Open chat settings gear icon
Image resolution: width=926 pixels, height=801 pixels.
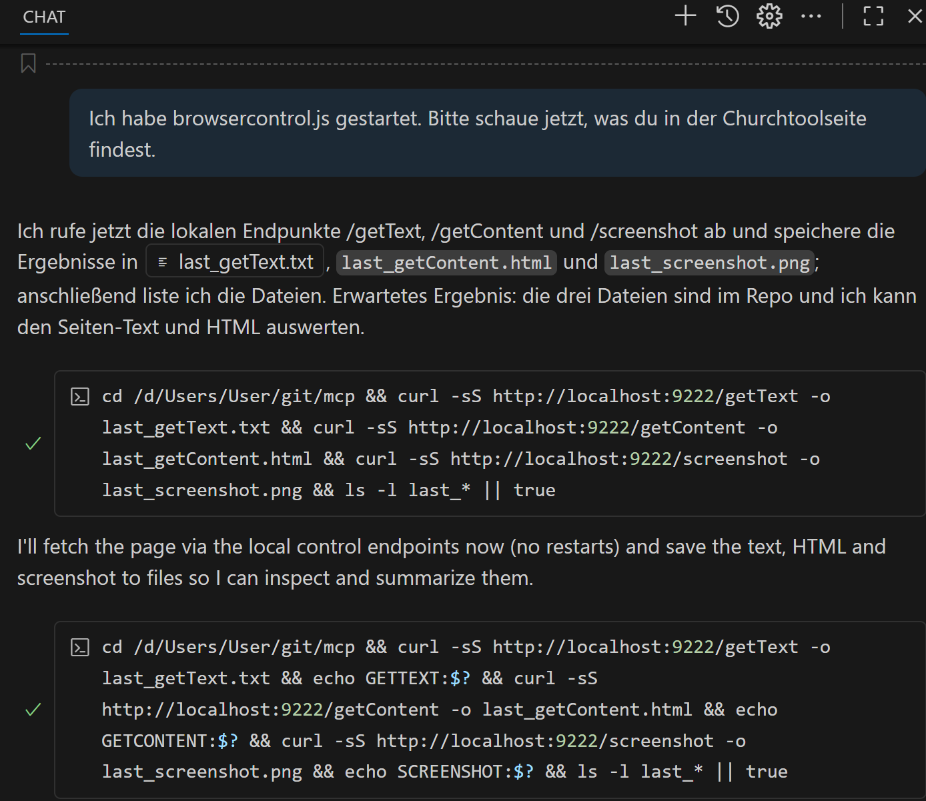(x=769, y=16)
